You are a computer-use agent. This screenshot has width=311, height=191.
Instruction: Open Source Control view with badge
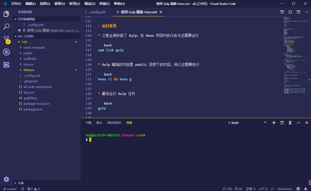pos(6,39)
